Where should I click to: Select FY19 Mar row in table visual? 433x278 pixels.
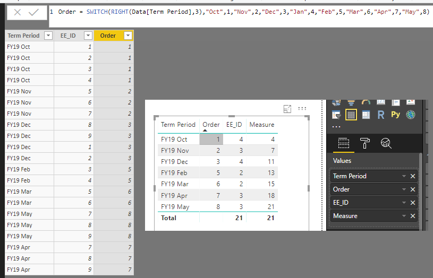coord(218,184)
